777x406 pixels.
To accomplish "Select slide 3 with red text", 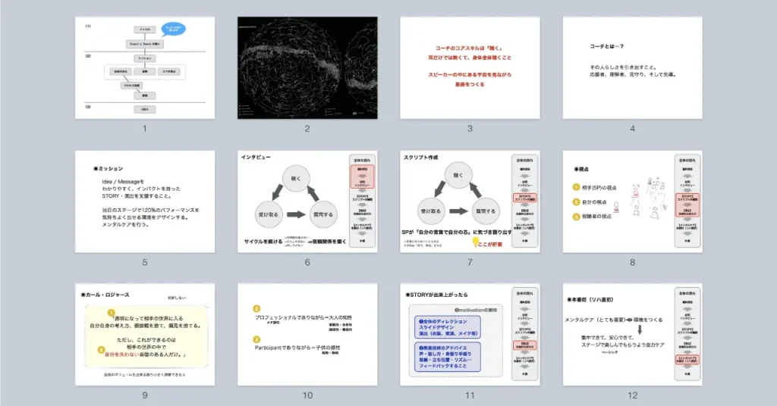I will tap(470, 68).
